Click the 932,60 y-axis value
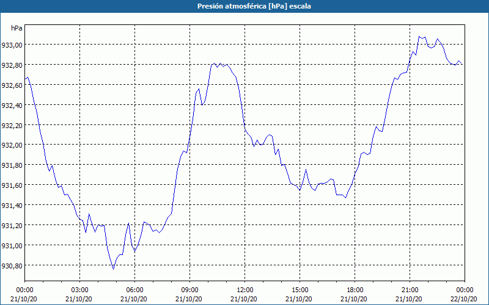 point(12,85)
